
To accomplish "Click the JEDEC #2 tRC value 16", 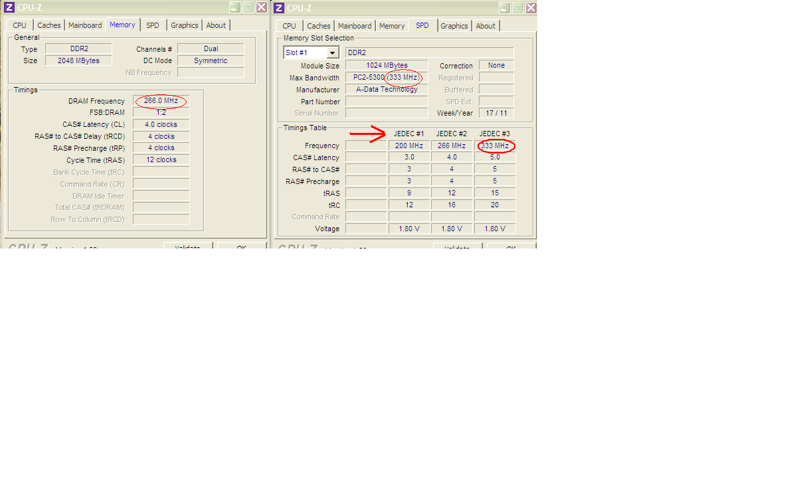I will [x=452, y=205].
